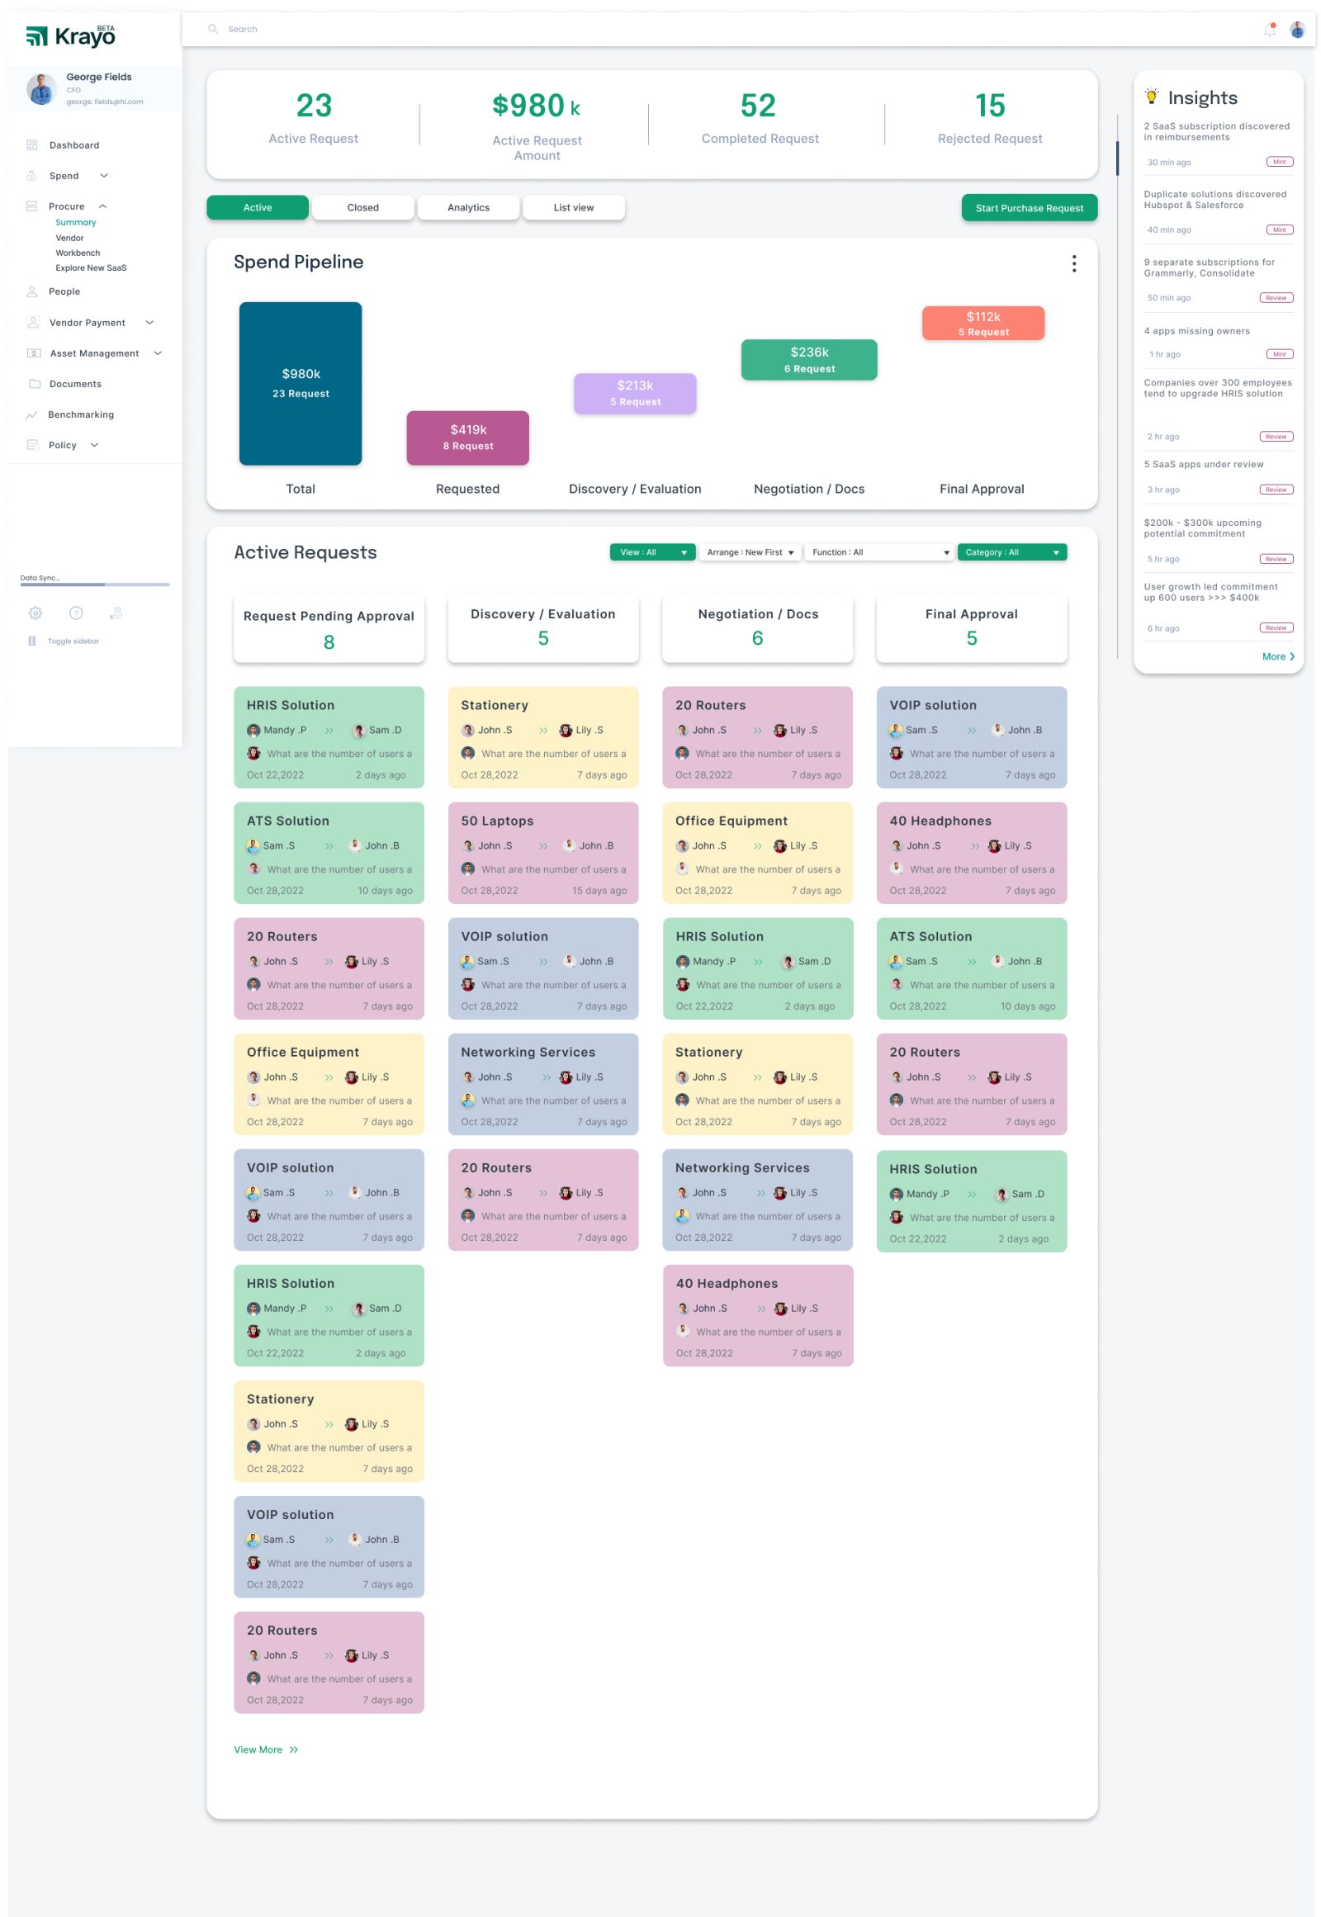Click Mint tag on apps missing owners
1321x1917 pixels.
click(x=1280, y=354)
